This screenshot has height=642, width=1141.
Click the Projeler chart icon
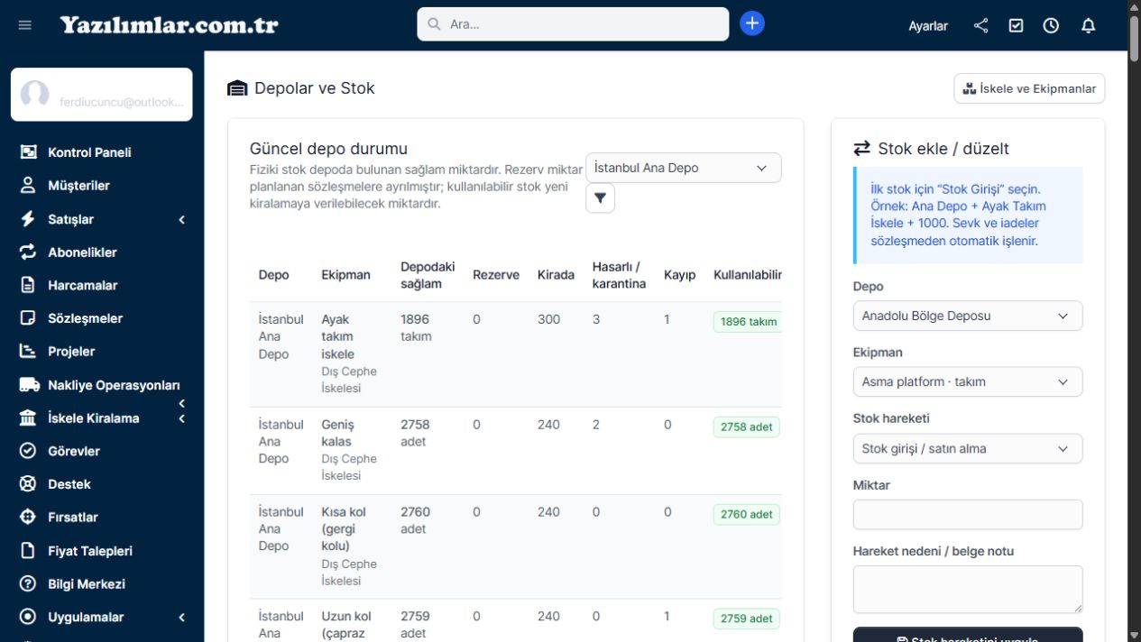(x=28, y=352)
